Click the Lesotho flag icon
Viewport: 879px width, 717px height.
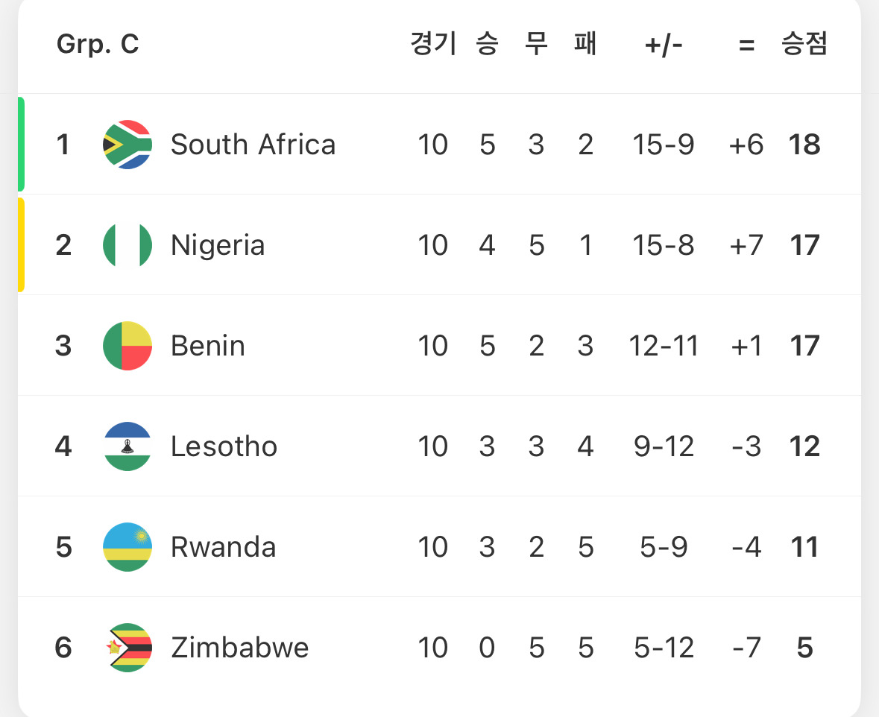pos(127,446)
